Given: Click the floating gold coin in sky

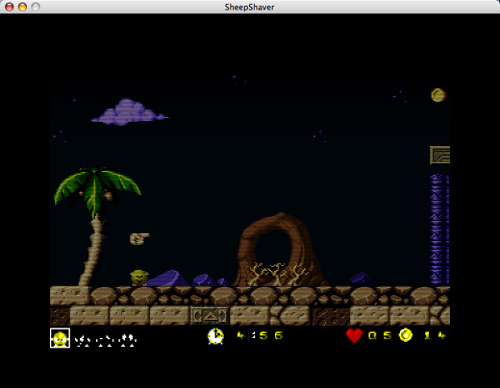Looking at the screenshot, I should (438, 95).
